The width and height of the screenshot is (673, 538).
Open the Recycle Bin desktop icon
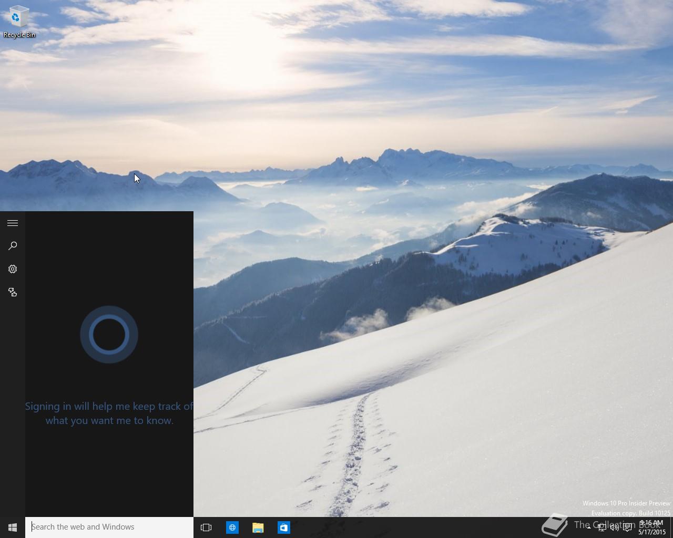[19, 21]
